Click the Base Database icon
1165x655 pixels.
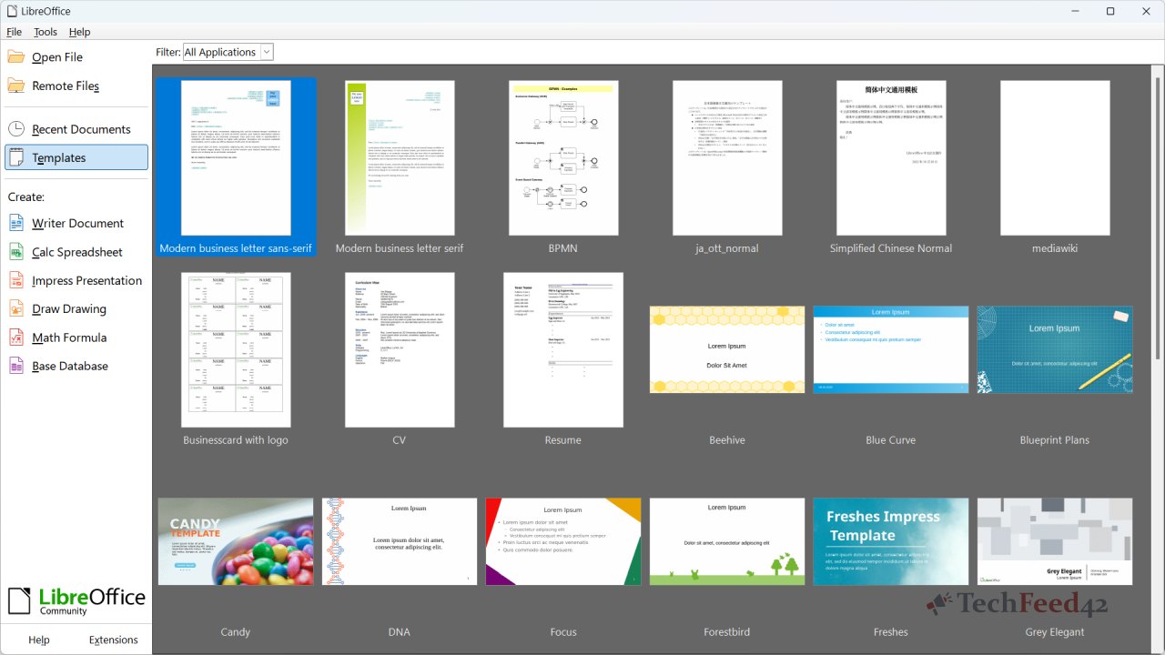click(x=16, y=366)
